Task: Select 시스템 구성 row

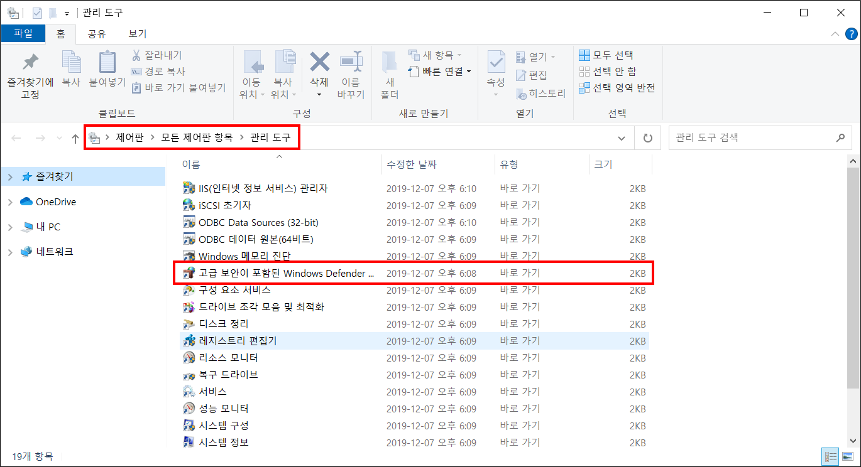Action: pyautogui.click(x=414, y=426)
